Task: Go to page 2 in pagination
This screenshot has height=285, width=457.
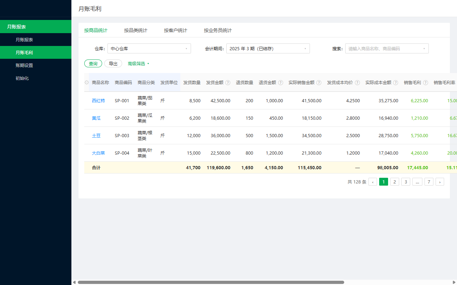Action: [395, 182]
